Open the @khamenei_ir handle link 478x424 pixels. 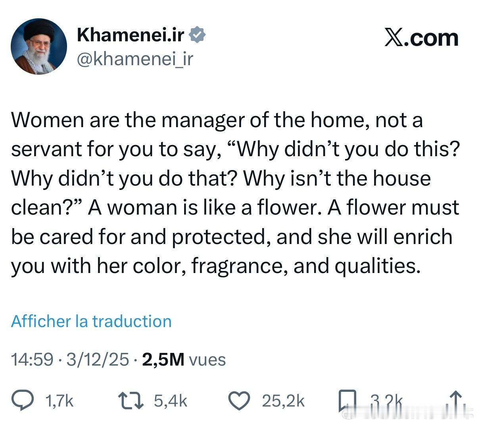[x=135, y=59]
